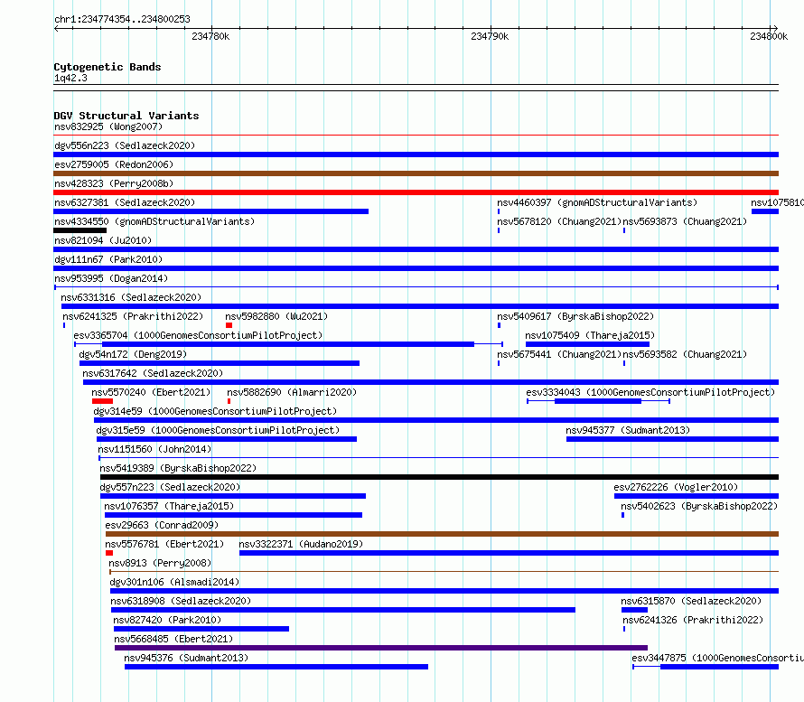Open dgv557n223 (Sedlazeck2020) label
Image resolution: width=804 pixels, height=702 pixels.
click(170, 487)
